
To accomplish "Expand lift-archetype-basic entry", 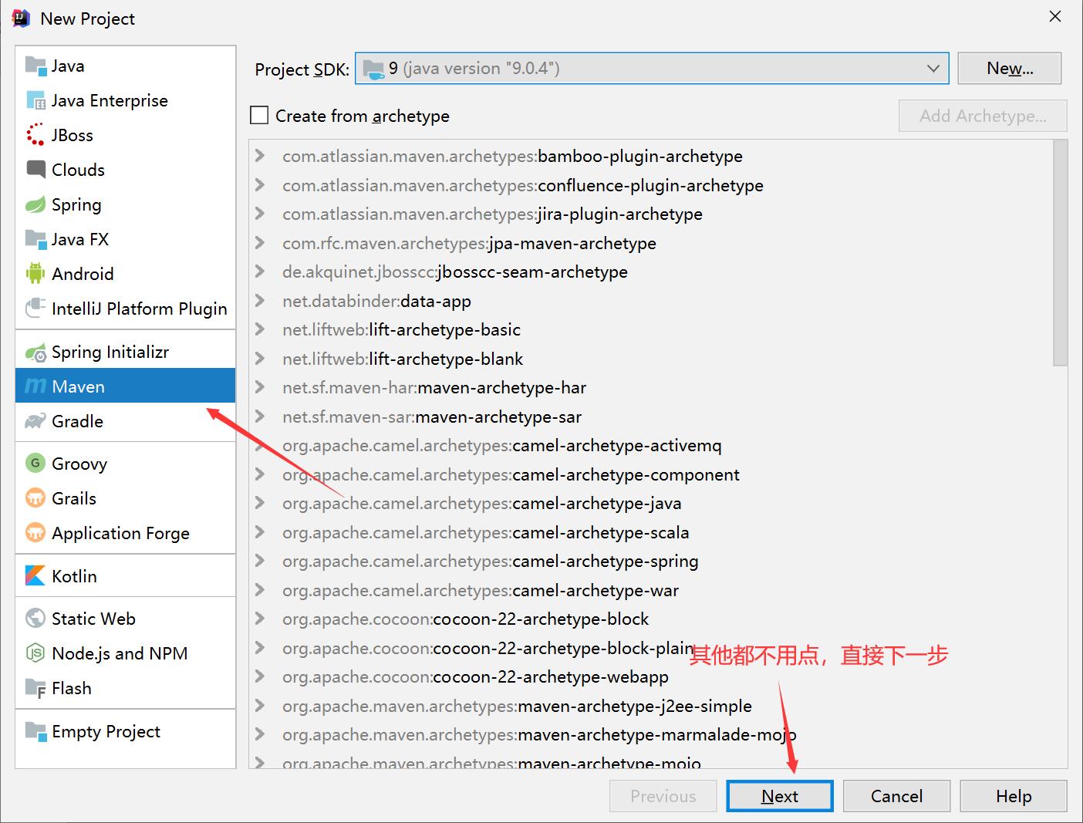I will tap(260, 329).
